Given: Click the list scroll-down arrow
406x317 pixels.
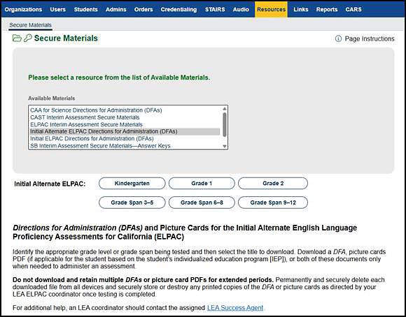Looking at the screenshot, I should [x=225, y=146].
